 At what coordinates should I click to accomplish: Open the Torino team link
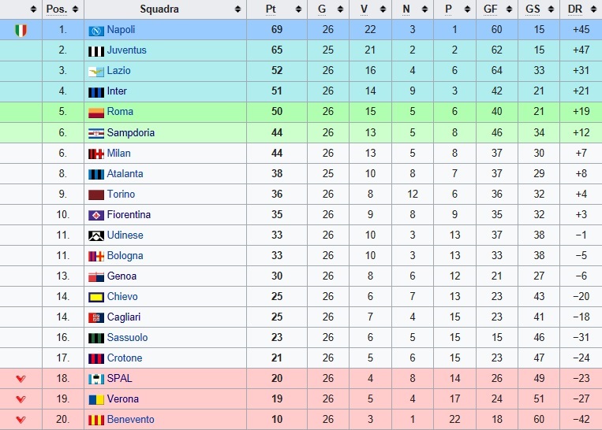click(x=121, y=194)
